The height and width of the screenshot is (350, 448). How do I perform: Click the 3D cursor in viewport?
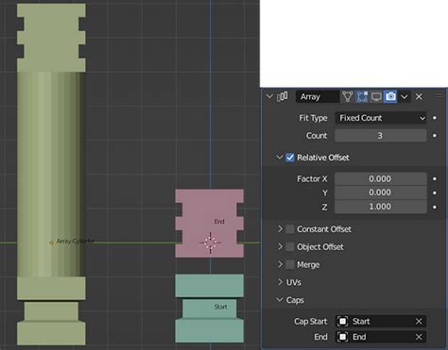(210, 242)
